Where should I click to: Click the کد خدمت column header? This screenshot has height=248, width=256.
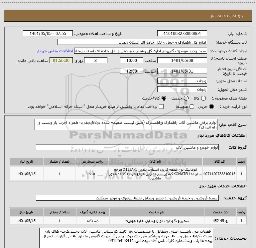tap(220, 212)
